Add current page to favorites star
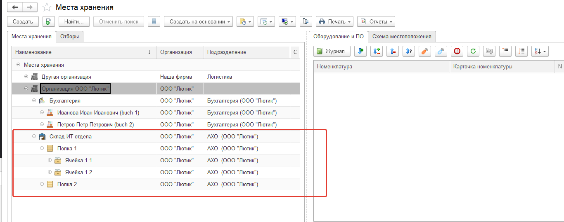This screenshot has height=222, width=564. pos(47,7)
